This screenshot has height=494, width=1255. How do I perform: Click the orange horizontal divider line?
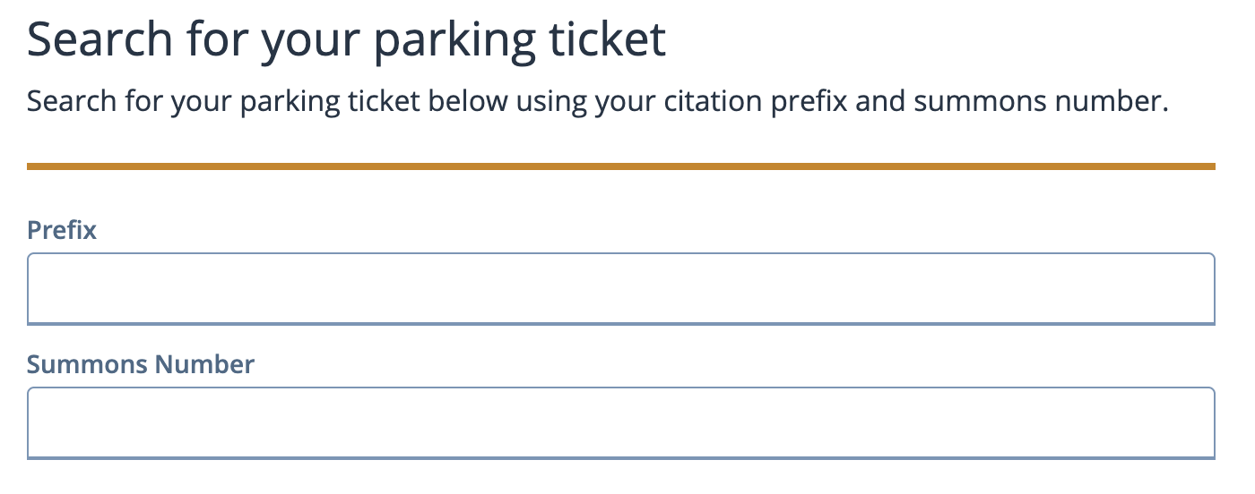click(x=620, y=166)
